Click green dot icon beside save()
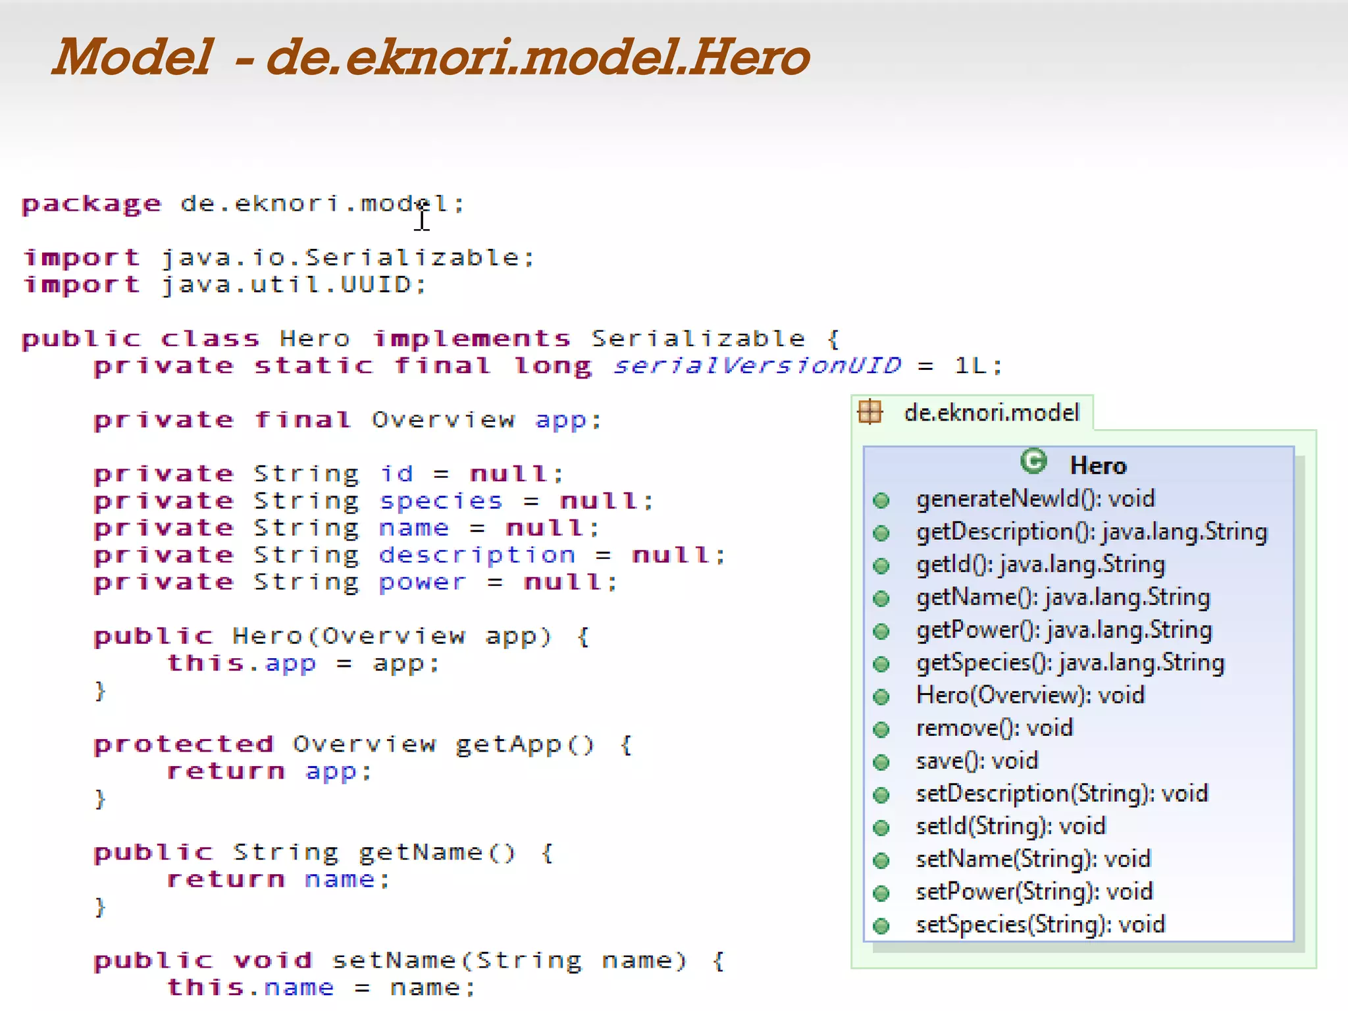Viewport: 1348px width, 1011px height. pyautogui.click(x=881, y=762)
